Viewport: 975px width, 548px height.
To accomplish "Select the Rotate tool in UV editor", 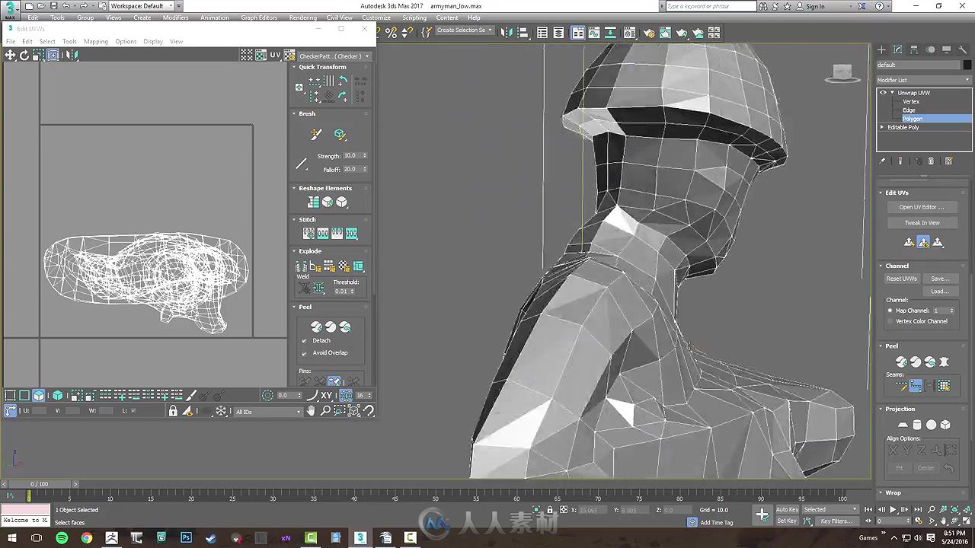I will (x=24, y=55).
